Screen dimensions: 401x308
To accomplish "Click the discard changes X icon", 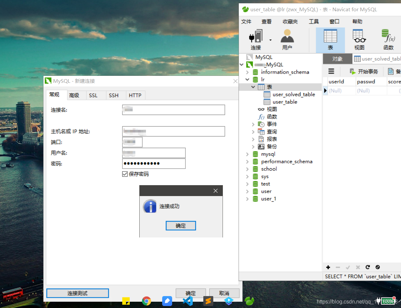I will 358,267.
